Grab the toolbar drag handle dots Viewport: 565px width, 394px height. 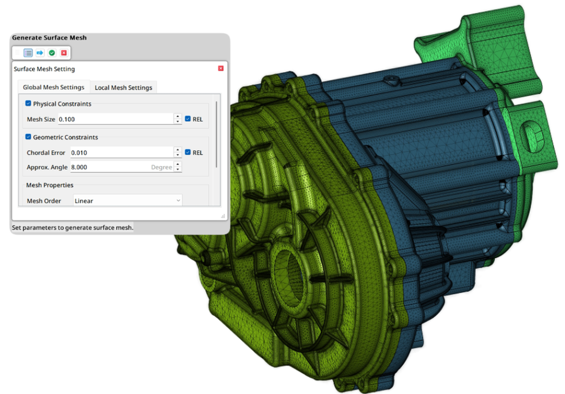pyautogui.click(x=18, y=53)
